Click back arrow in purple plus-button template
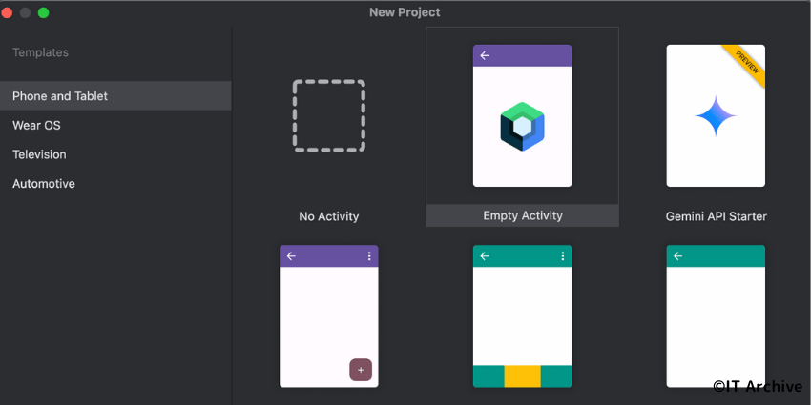 coord(291,256)
